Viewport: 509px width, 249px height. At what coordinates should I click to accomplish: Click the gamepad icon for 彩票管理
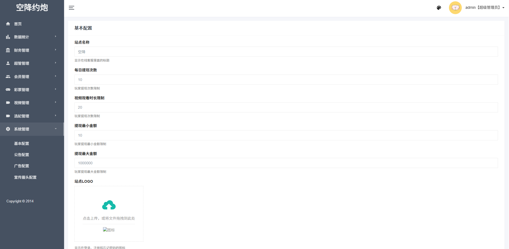(x=8, y=89)
